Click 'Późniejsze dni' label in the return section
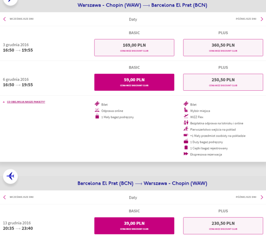The height and width of the screenshot is (236, 266). tap(246, 197)
